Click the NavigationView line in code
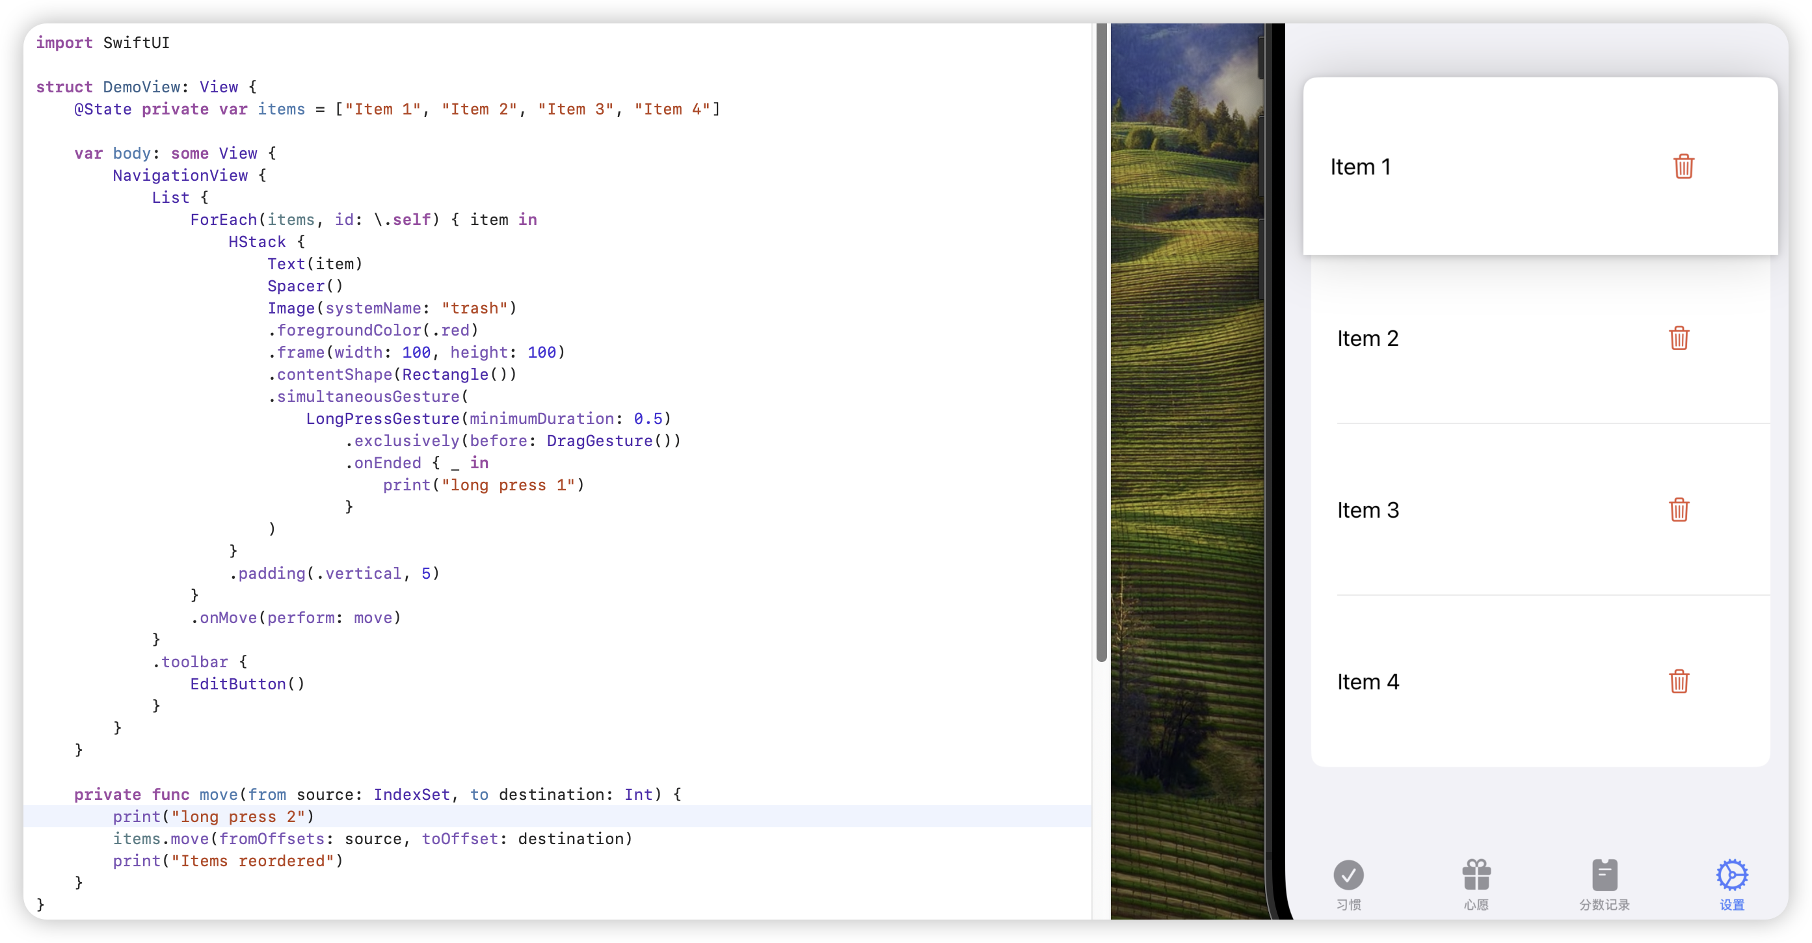The height and width of the screenshot is (943, 1812). 189,175
